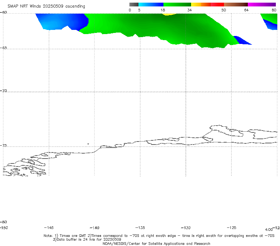280x246 pixels.
Task: Click the gray segment of the color bar
Action: tap(134, 5)
